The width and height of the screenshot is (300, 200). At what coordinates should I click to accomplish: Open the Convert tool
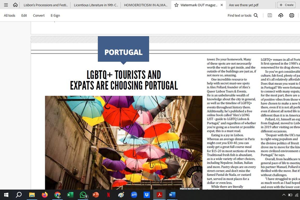[x=39, y=16]
